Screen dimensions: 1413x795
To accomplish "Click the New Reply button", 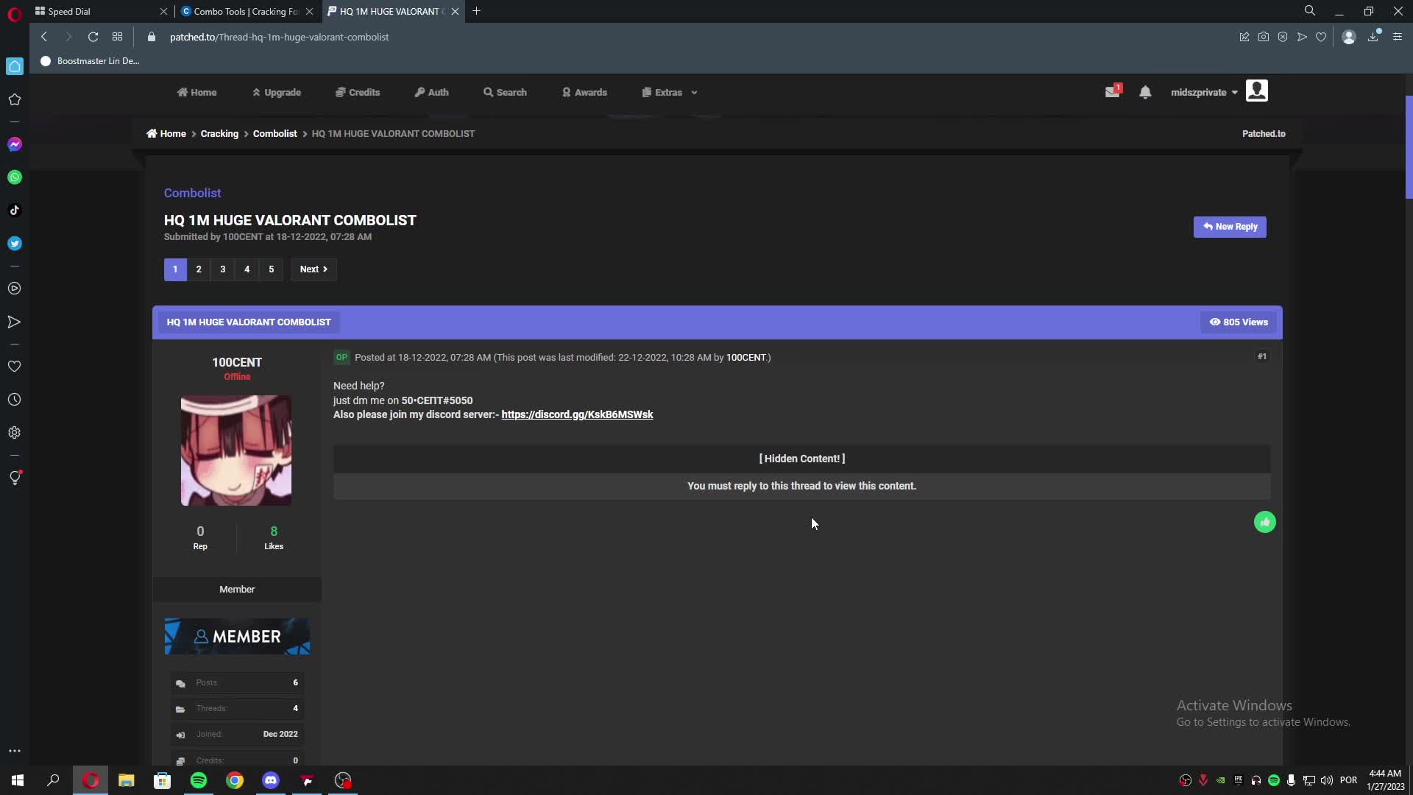I will pyautogui.click(x=1230, y=227).
